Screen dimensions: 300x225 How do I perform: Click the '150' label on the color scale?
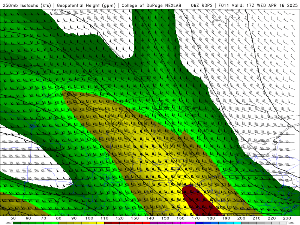click(165, 218)
